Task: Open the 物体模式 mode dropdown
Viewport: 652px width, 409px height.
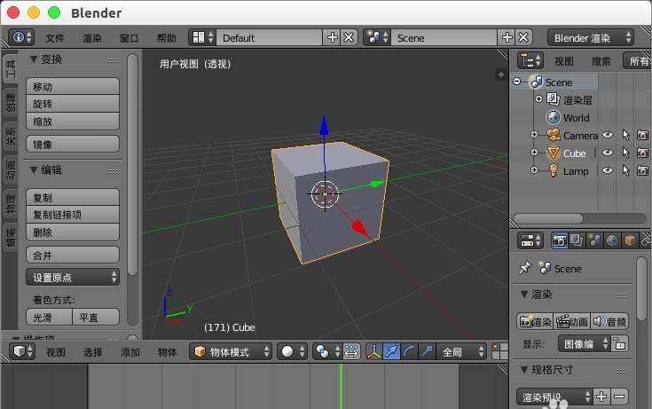Action: 231,351
